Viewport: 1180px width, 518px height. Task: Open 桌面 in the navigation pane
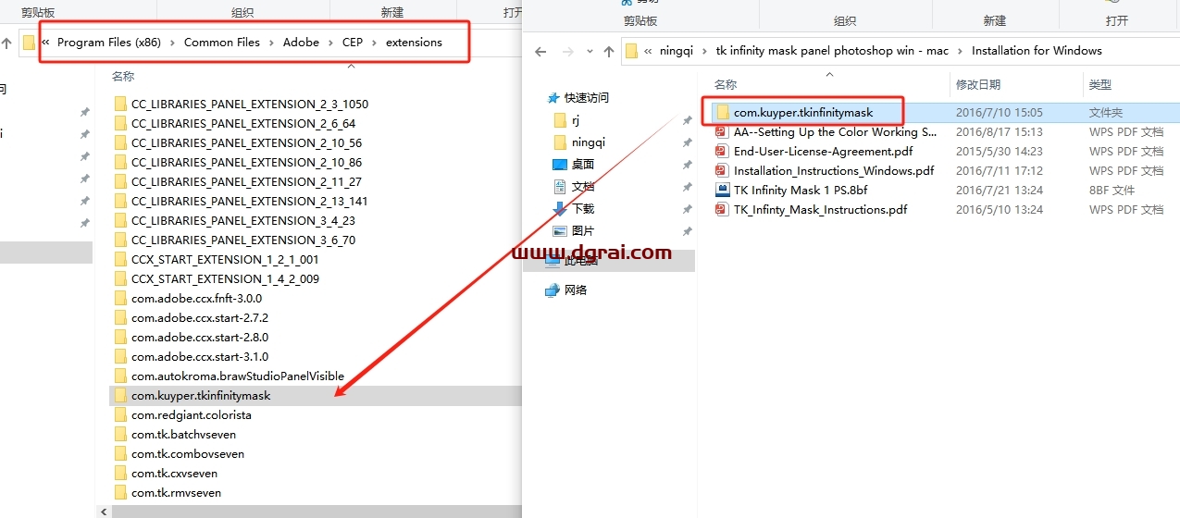click(x=582, y=165)
